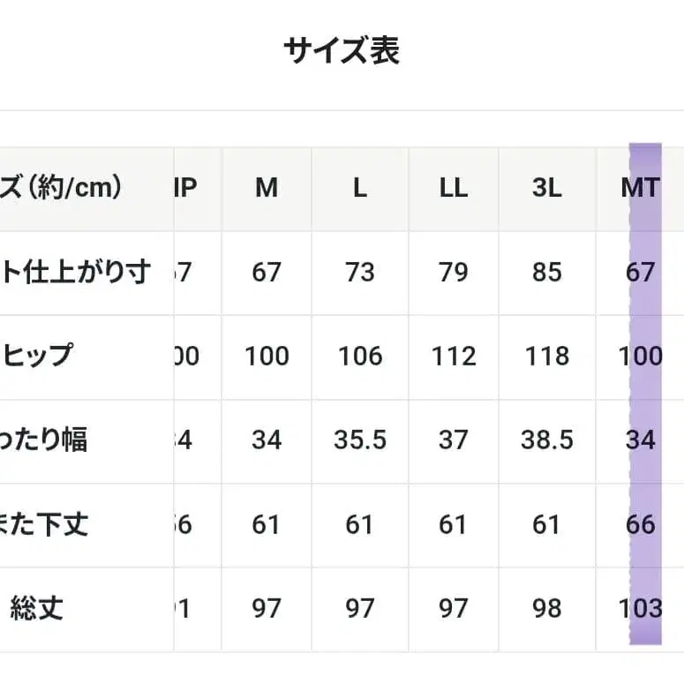This screenshot has height=684, width=684.
Task: Click the hip value 106 in L column
Action: click(x=359, y=356)
